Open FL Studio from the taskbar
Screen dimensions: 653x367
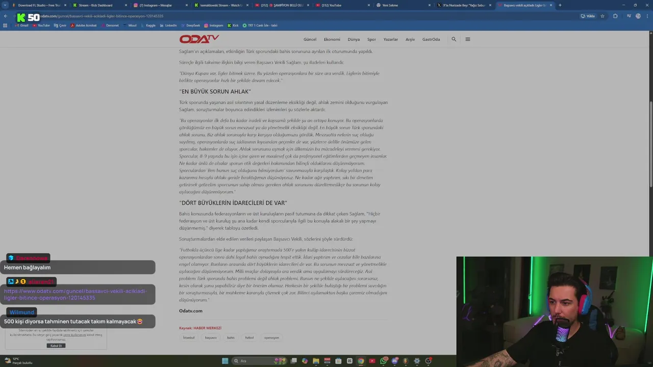(x=406, y=361)
